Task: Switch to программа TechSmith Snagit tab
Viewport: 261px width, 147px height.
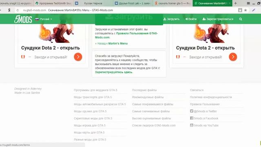Action: (53, 3)
